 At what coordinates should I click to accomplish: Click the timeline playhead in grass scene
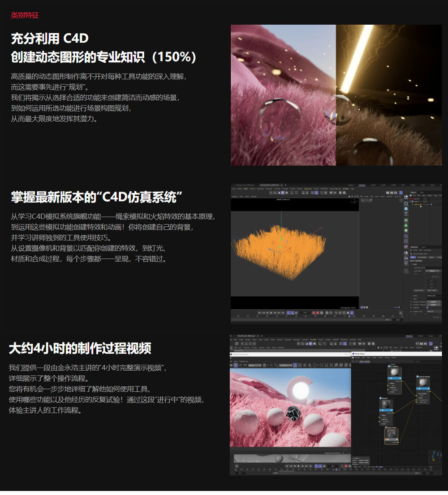point(349,315)
